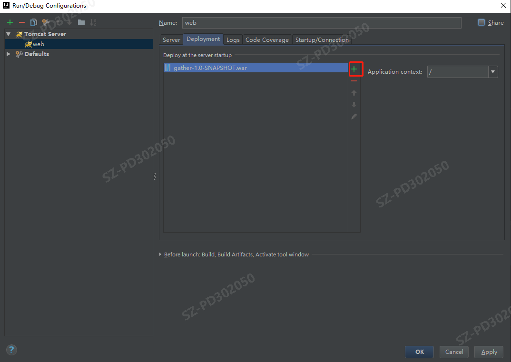Click the Apply button
The image size is (511, 362).
(x=489, y=352)
